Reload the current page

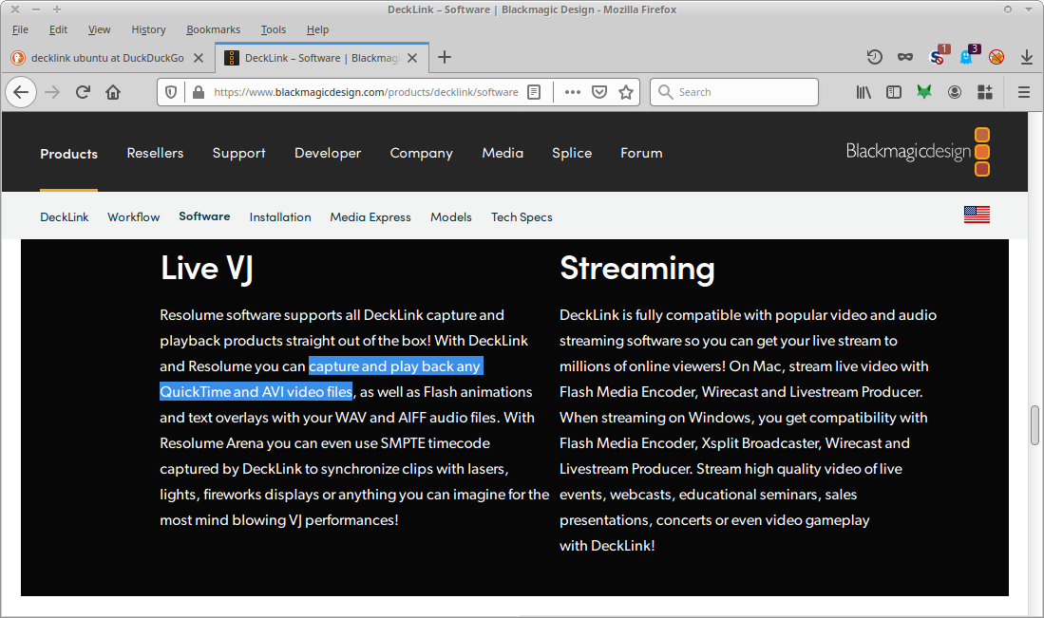[x=83, y=92]
